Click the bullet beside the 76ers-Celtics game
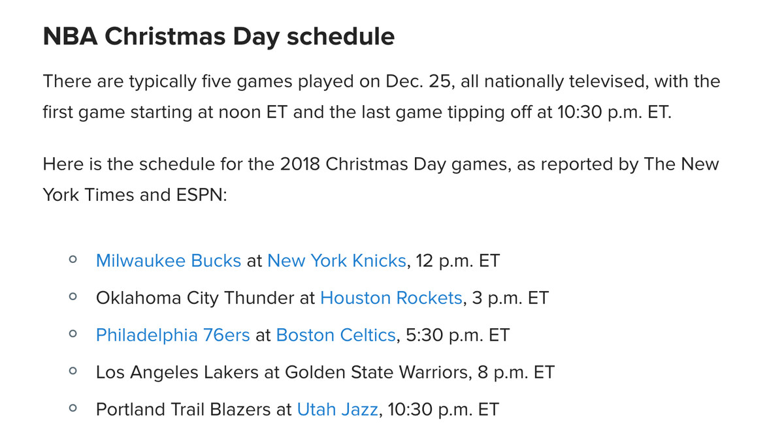This screenshot has width=784, height=443. (73, 335)
